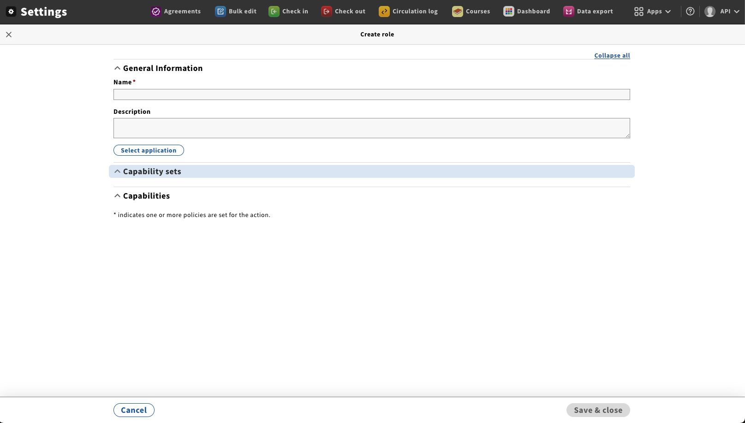This screenshot has height=423, width=745.
Task: Open the Circulation log app icon
Action: [x=384, y=12]
